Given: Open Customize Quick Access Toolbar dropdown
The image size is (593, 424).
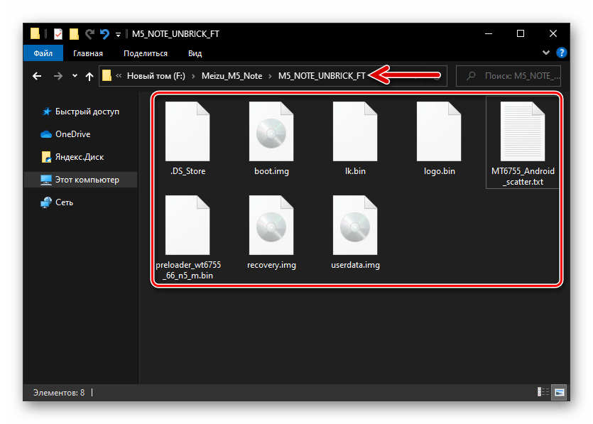Looking at the screenshot, I should (118, 34).
